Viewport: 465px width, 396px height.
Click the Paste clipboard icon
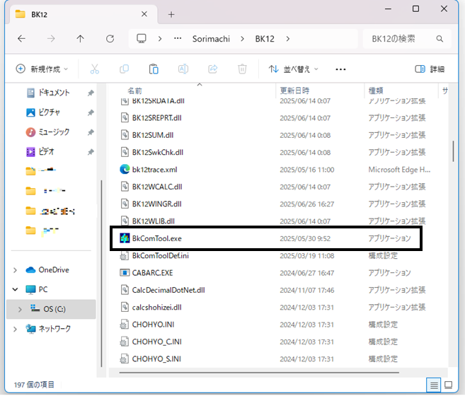[154, 69]
